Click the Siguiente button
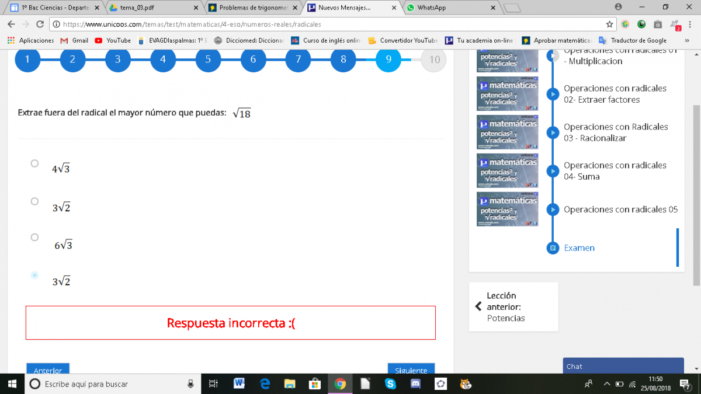701x394 pixels. [411, 369]
